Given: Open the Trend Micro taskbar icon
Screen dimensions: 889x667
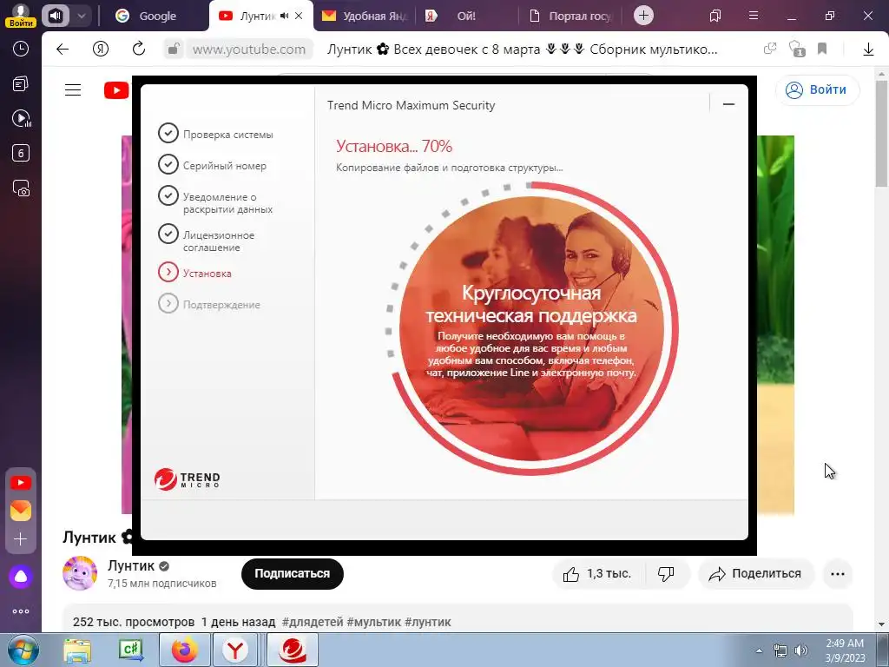Looking at the screenshot, I should pyautogui.click(x=293, y=650).
